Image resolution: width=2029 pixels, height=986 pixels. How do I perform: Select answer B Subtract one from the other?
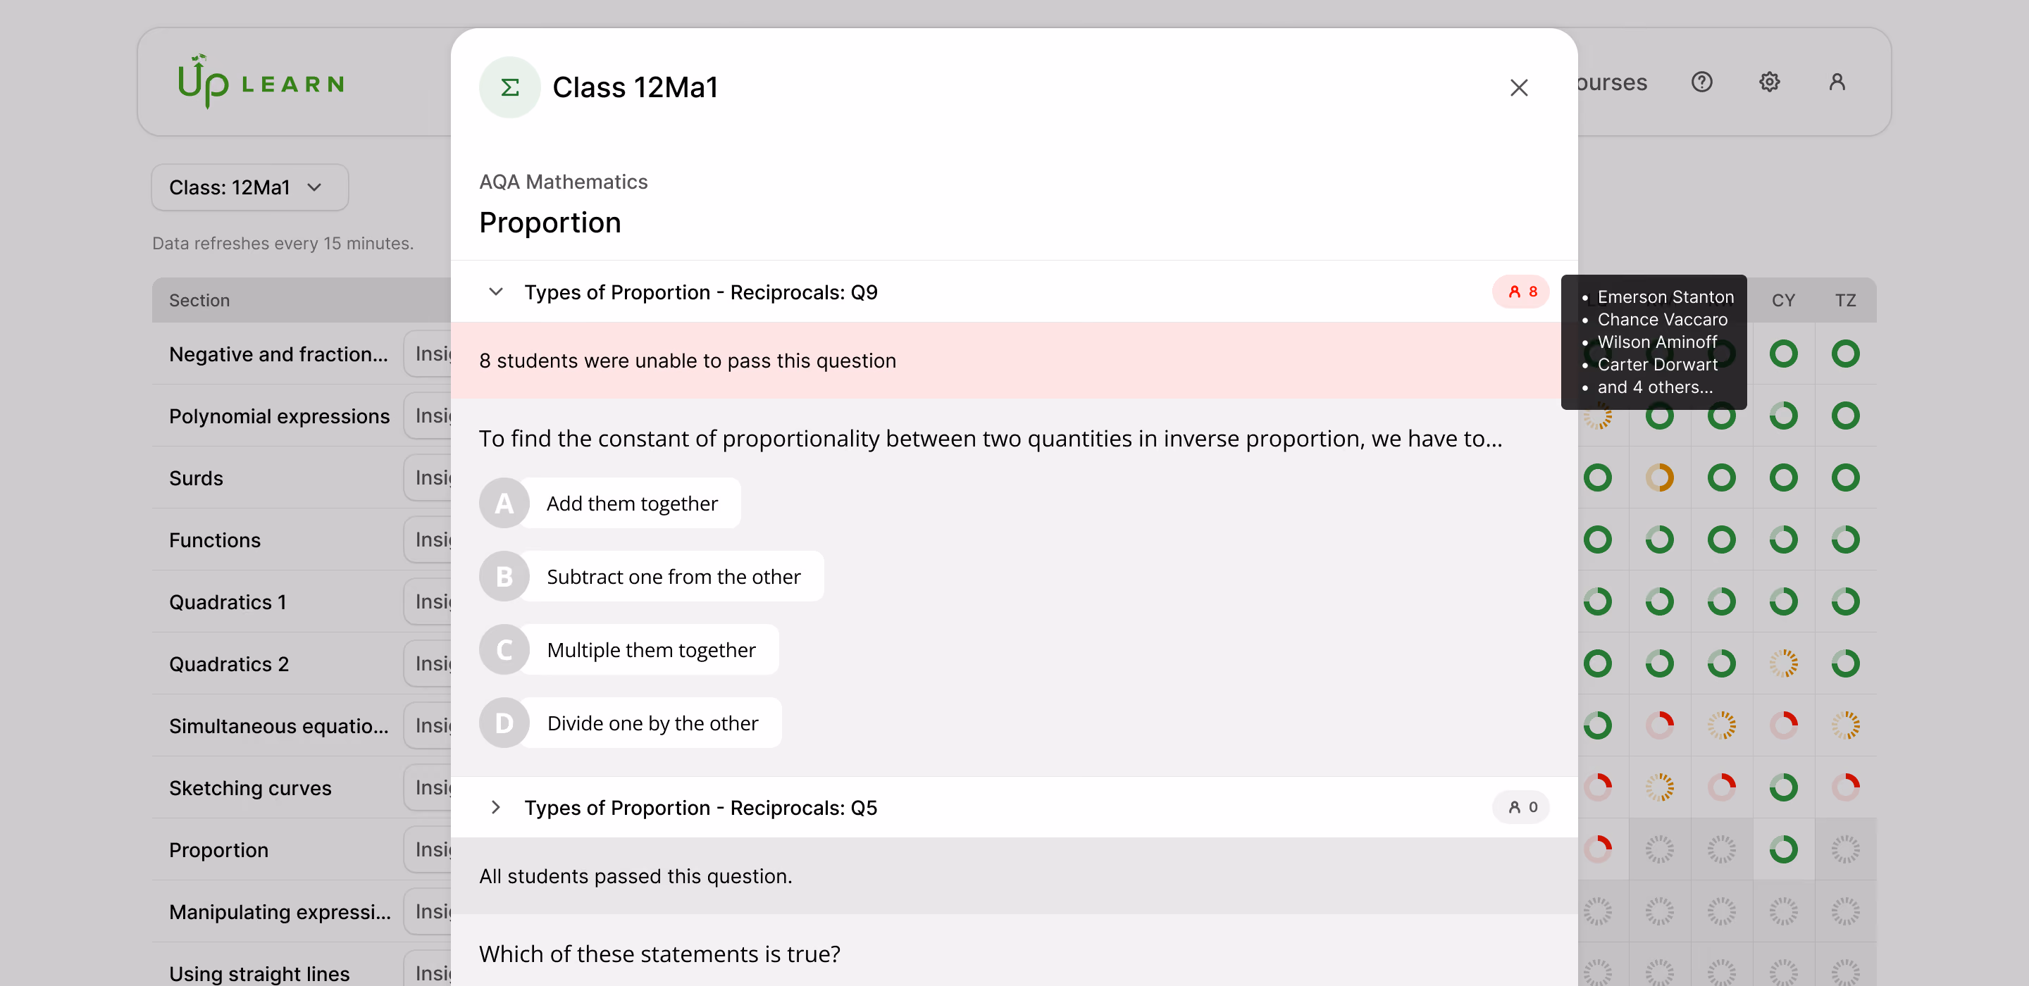[652, 577]
